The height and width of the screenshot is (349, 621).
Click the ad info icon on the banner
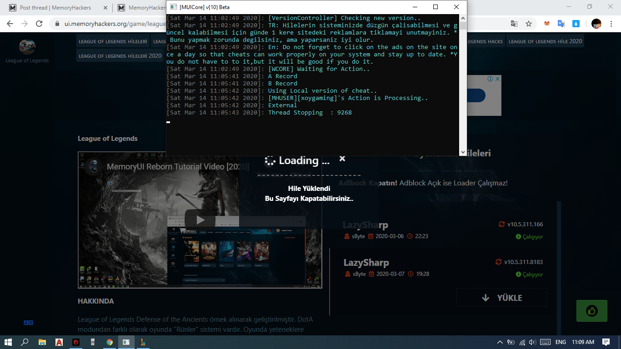point(491,79)
